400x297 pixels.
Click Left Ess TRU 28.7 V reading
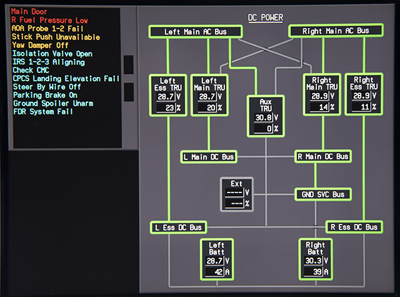pyautogui.click(x=166, y=97)
